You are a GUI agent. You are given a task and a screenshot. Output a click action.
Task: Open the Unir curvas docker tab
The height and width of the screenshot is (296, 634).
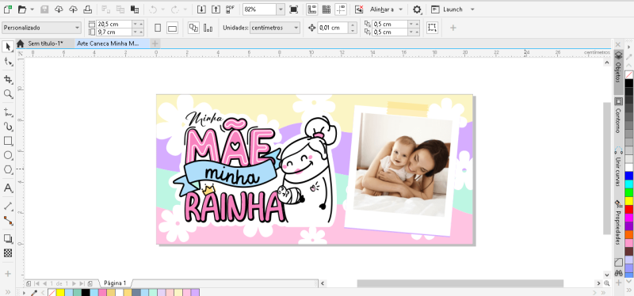click(618, 166)
